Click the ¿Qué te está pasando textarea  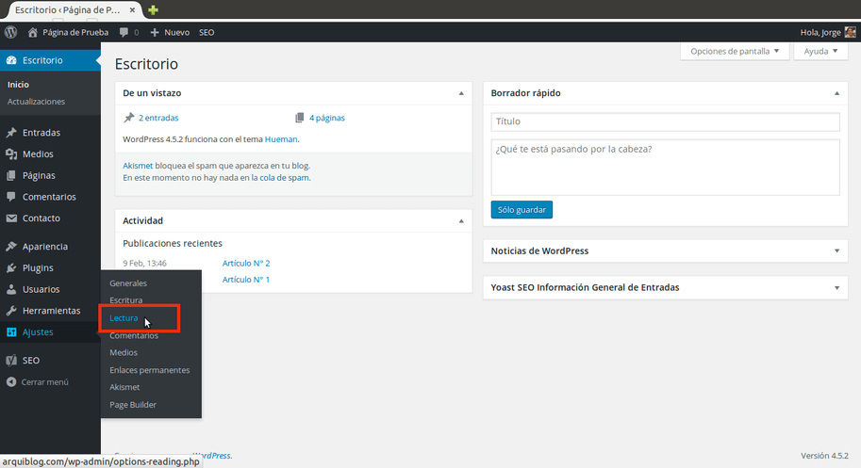(665, 168)
